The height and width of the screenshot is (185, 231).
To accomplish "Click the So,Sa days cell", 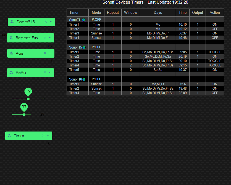I will pos(158,70).
